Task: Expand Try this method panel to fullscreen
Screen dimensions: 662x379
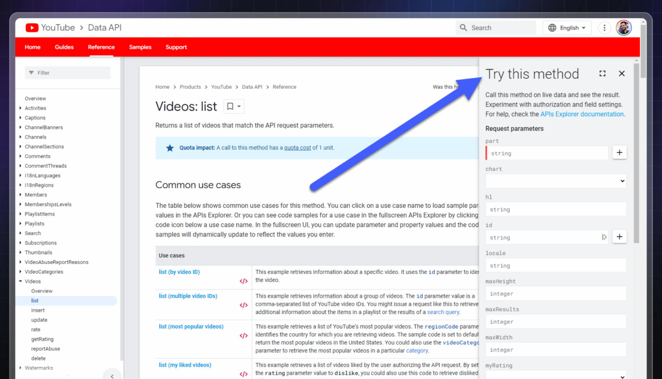Action: pos(602,73)
